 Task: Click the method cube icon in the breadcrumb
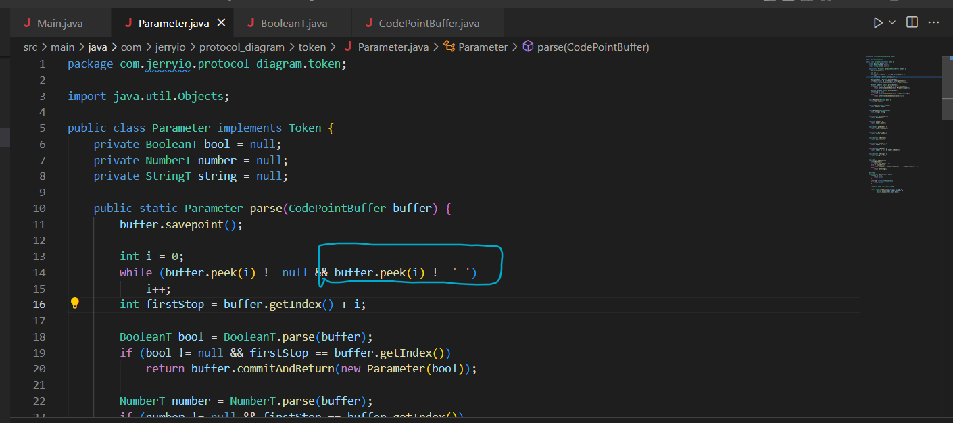point(528,47)
